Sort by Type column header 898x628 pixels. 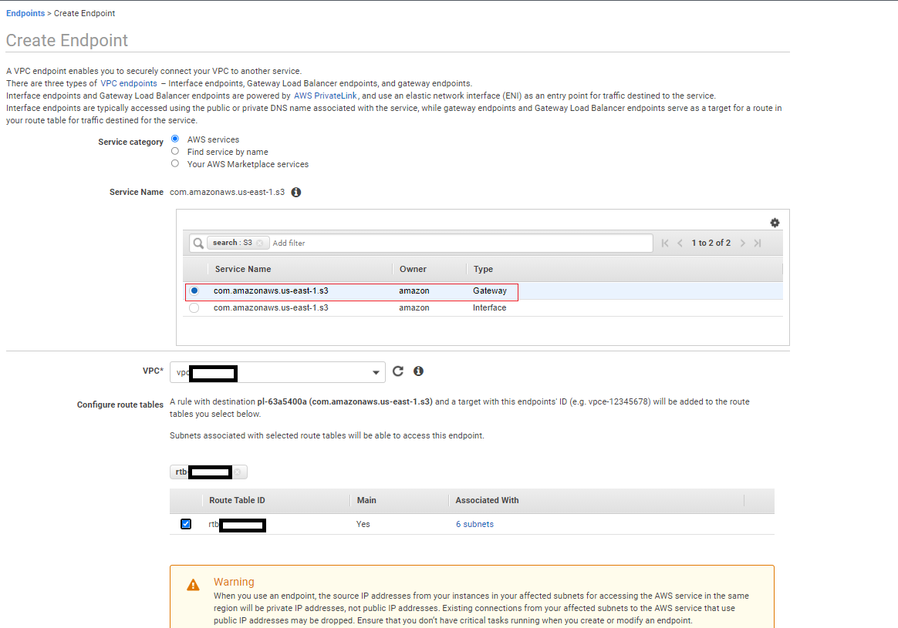(x=483, y=269)
